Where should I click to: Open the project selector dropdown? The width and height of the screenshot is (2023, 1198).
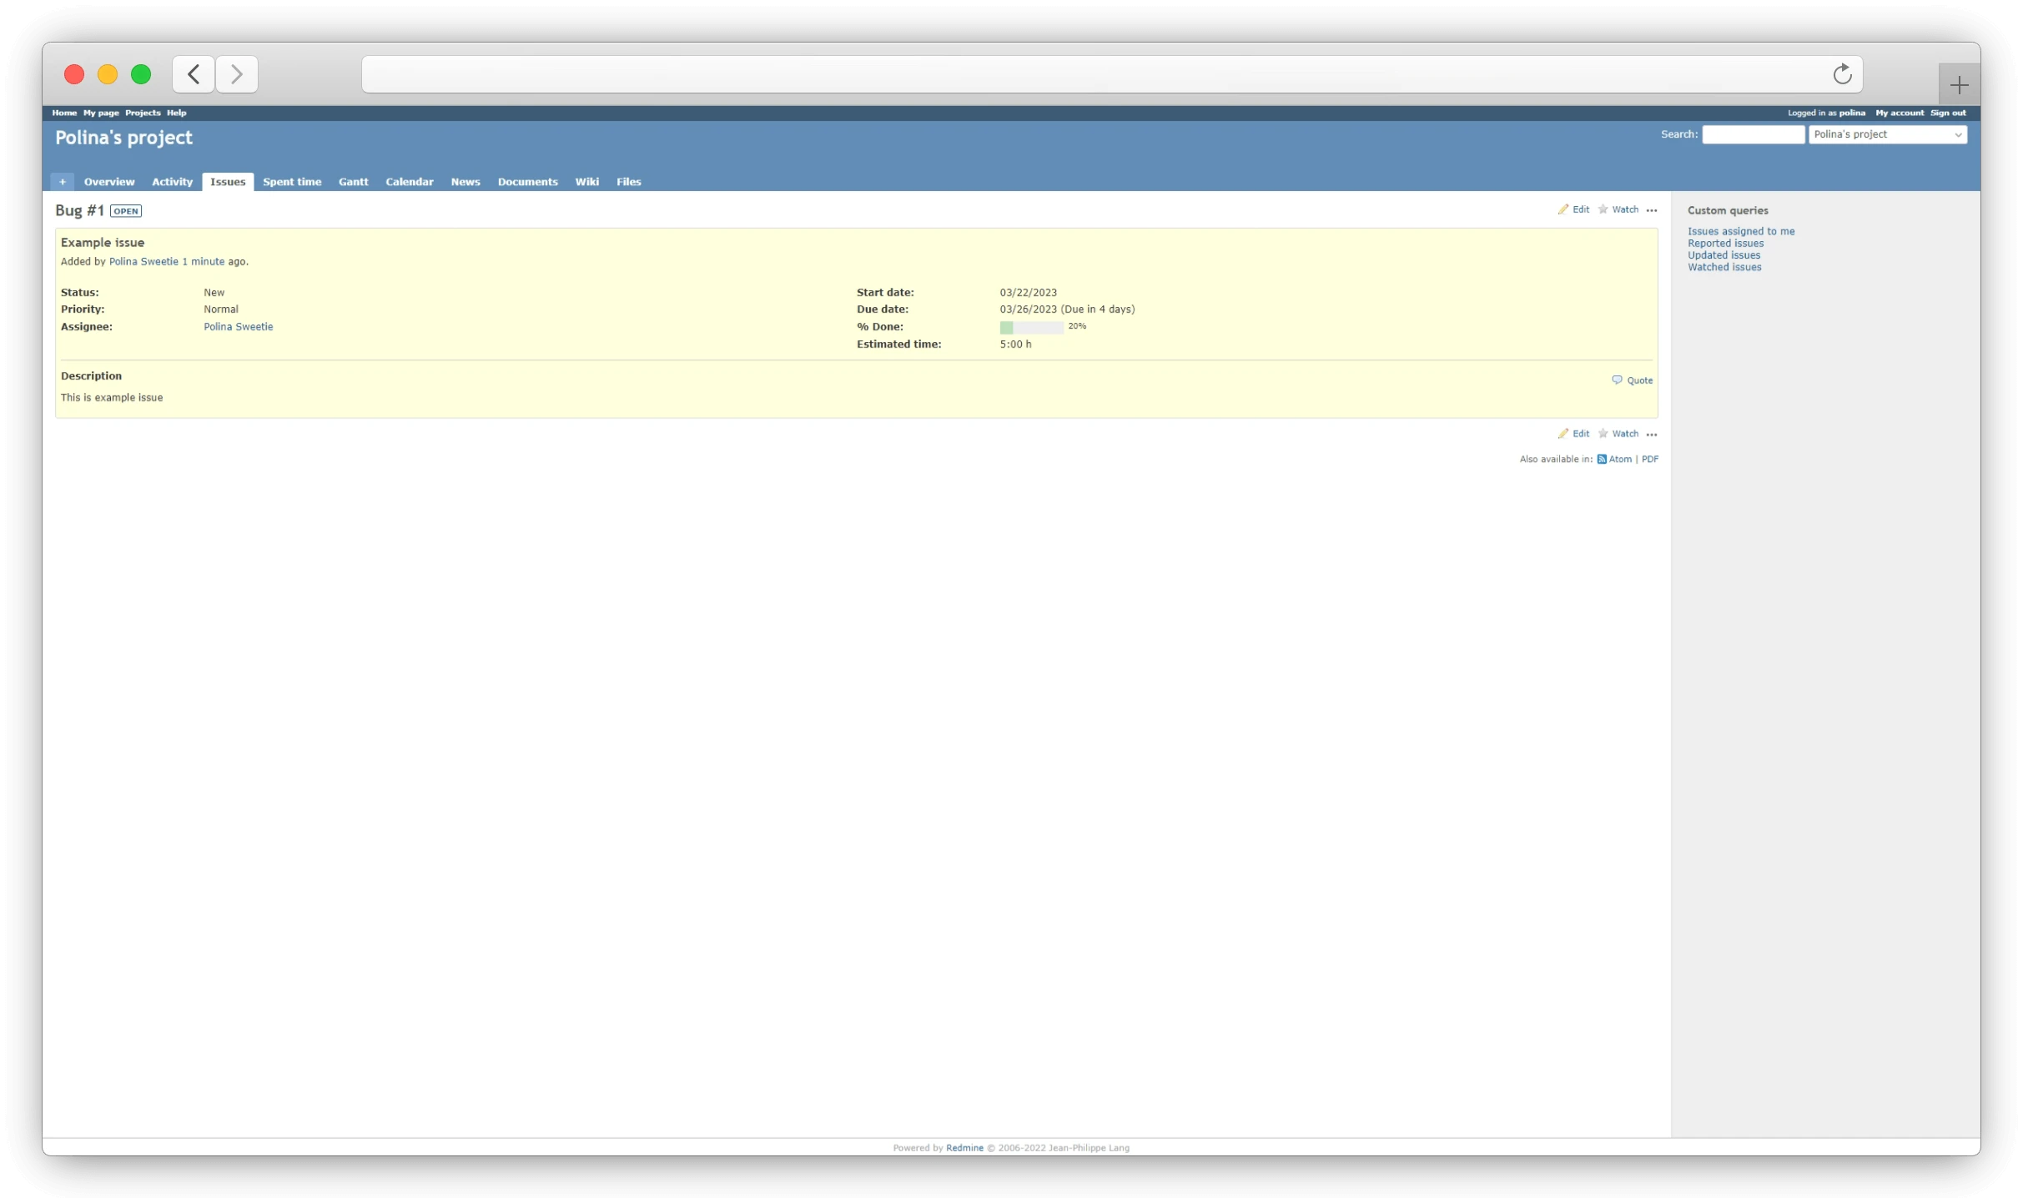(1889, 134)
